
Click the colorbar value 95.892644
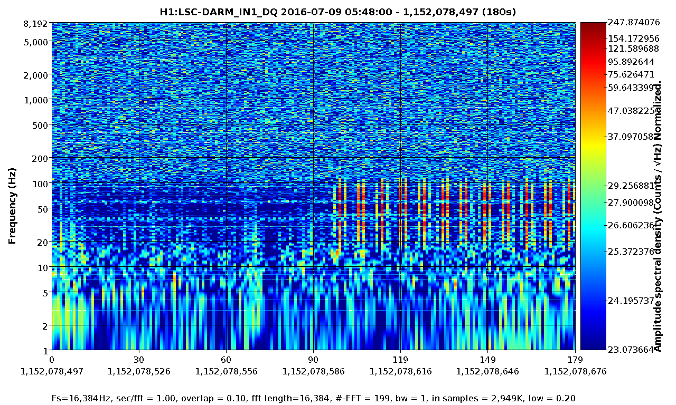(x=632, y=61)
